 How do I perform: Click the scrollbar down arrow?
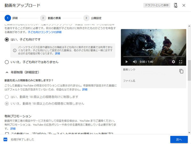[x=189, y=133]
